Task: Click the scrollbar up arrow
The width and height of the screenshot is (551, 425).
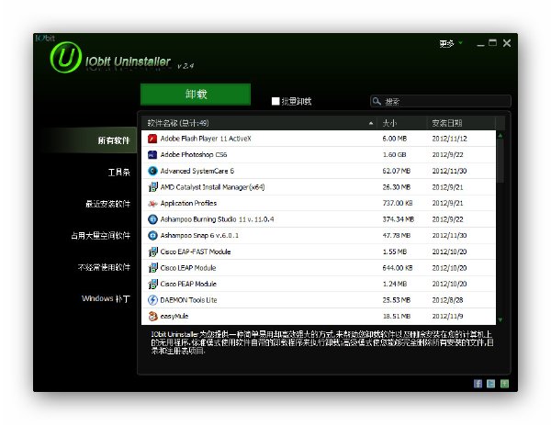Action: (500, 135)
